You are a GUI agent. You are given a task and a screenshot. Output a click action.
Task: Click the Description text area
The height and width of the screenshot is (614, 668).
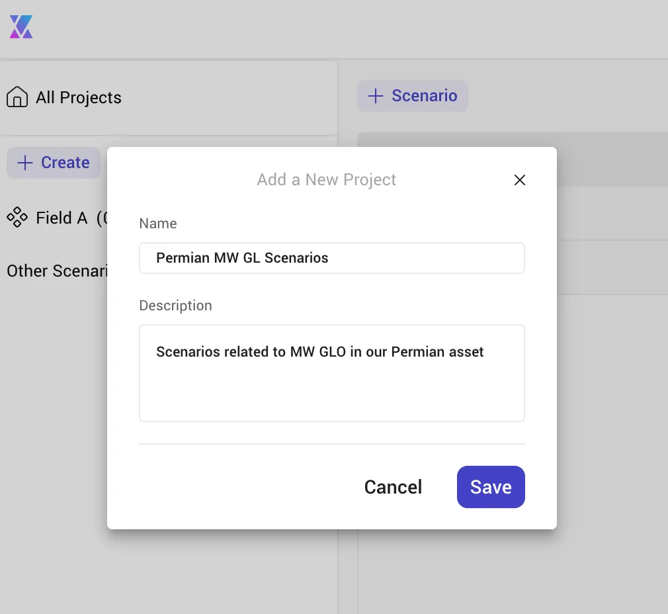332,373
